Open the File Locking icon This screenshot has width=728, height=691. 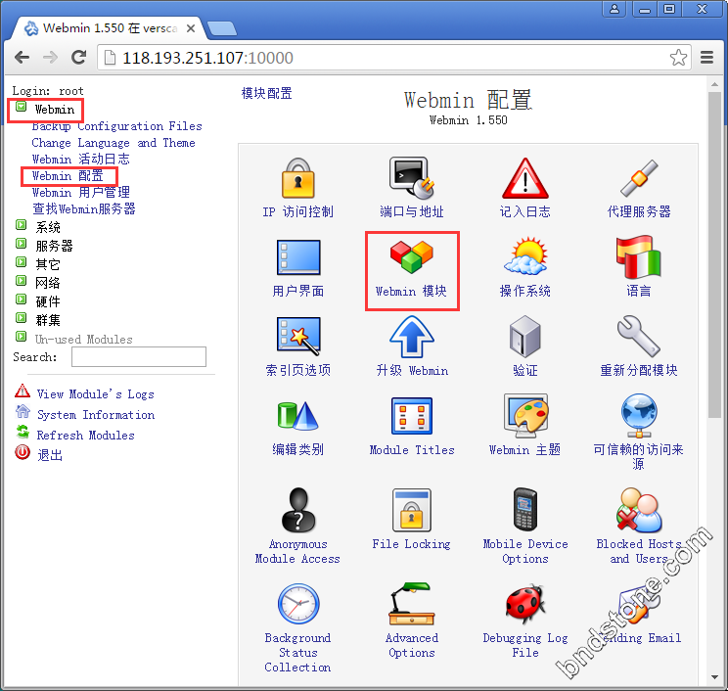[411, 509]
